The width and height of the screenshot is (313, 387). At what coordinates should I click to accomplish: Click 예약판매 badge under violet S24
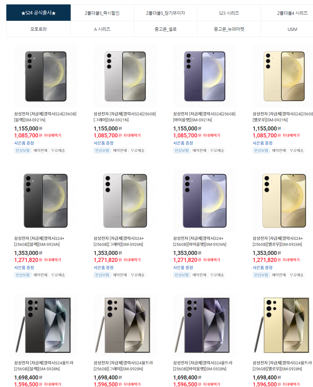199,151
